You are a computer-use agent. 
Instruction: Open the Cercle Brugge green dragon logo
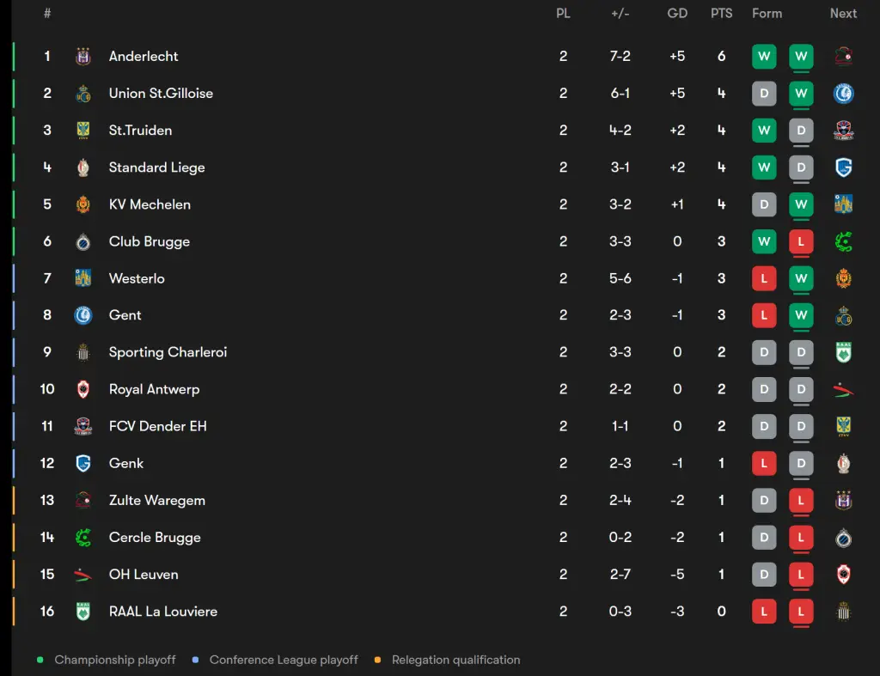click(83, 538)
